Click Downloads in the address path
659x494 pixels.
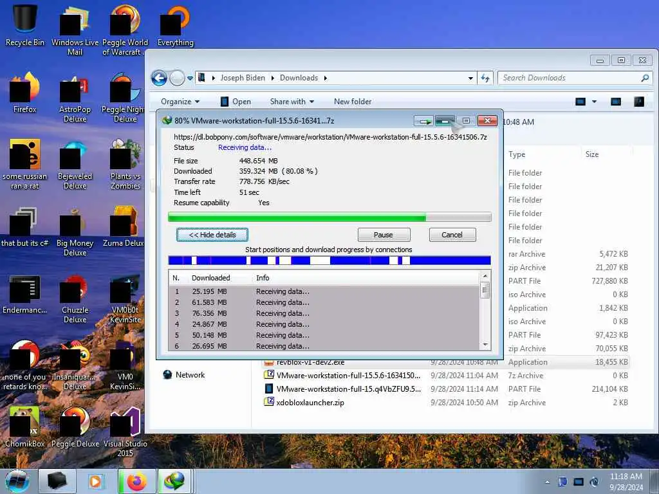point(299,78)
